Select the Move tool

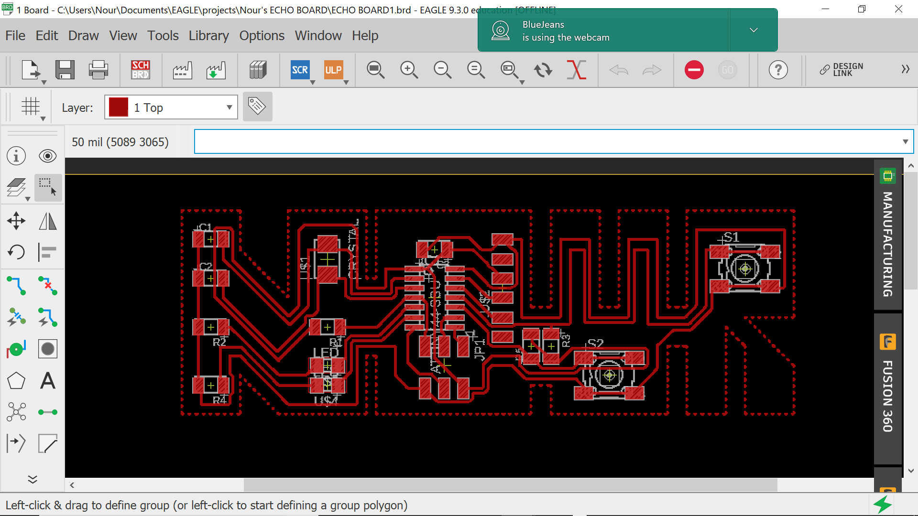16,221
